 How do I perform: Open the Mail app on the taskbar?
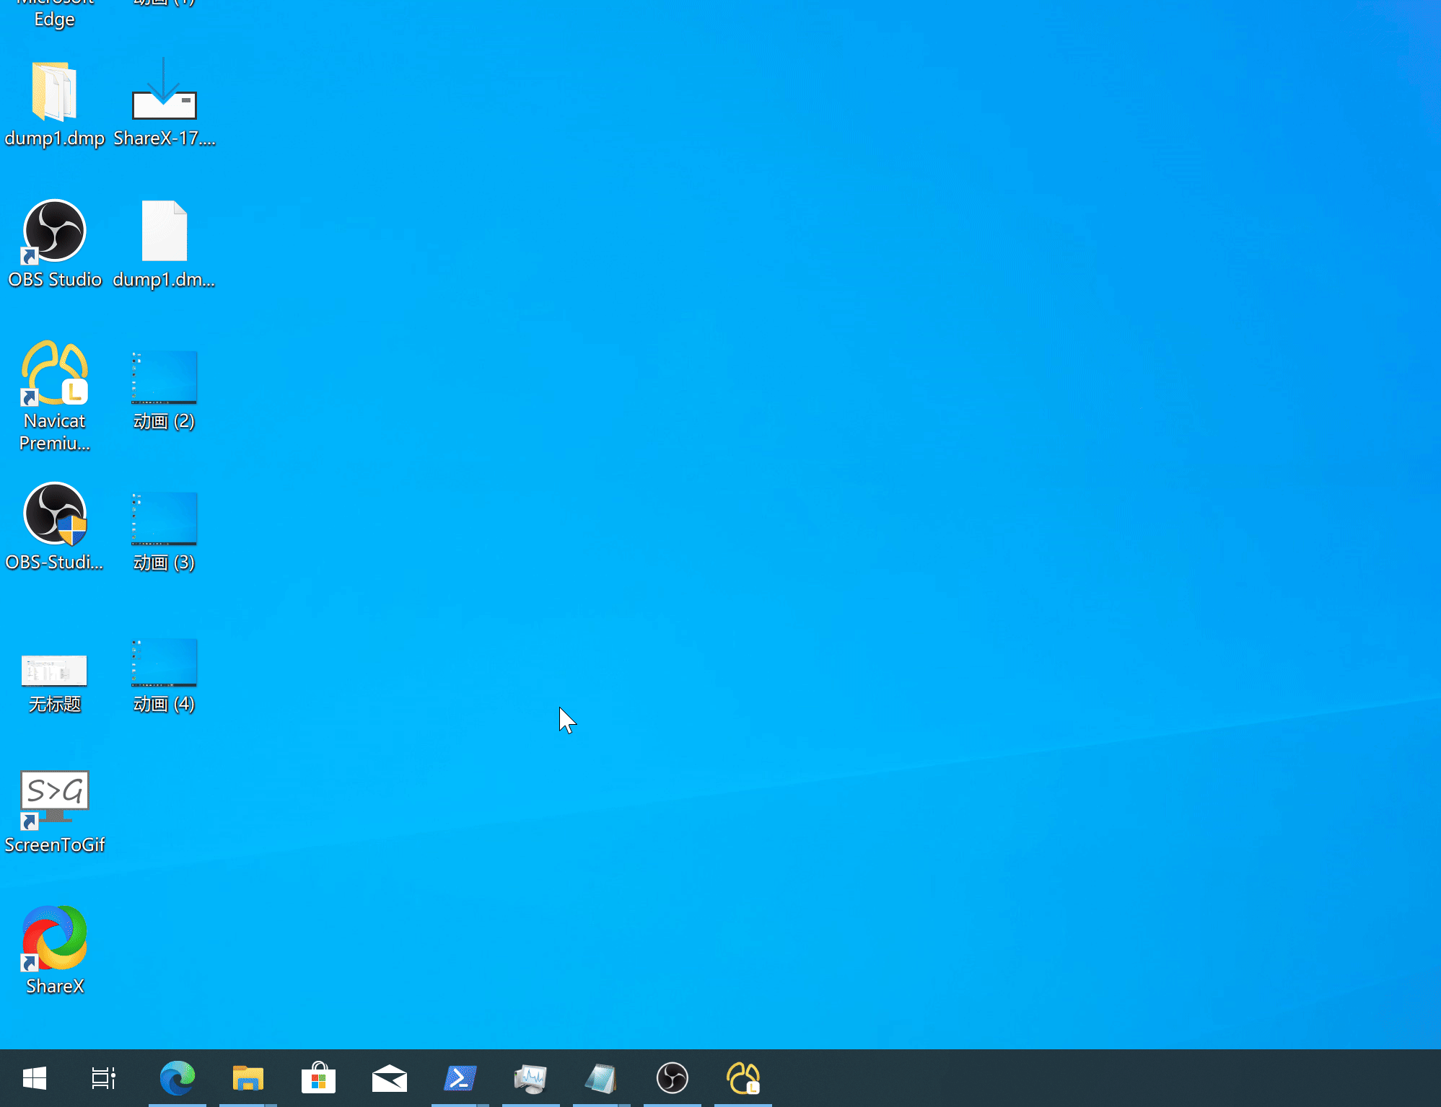390,1078
